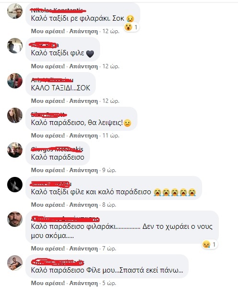Open woman's avatar on 'θα λειψεις' comment
The height and width of the screenshot is (287, 238).
pos(15,115)
